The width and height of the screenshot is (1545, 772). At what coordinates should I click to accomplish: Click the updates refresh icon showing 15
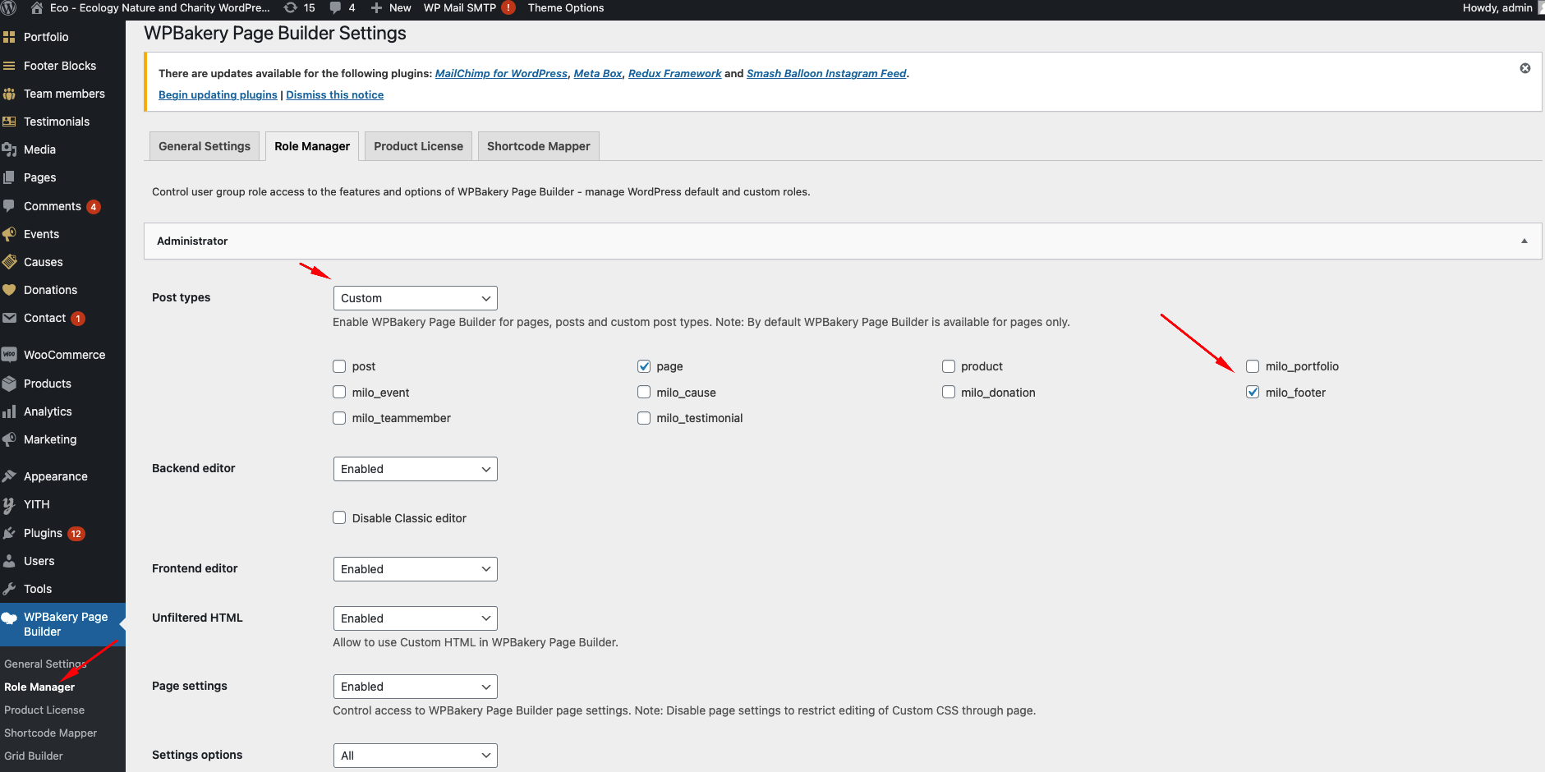pyautogui.click(x=291, y=7)
